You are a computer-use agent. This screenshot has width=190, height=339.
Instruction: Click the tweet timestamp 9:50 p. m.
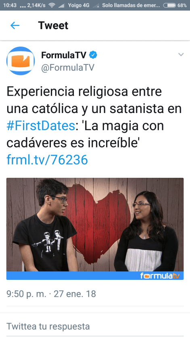click(27, 294)
